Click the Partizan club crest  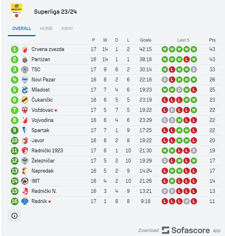coord(25,59)
